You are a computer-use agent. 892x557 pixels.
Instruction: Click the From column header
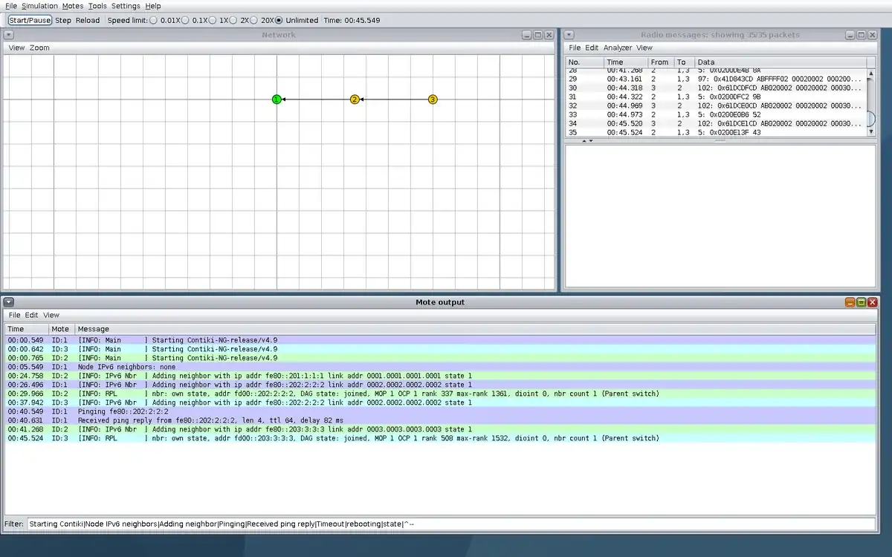661,62
